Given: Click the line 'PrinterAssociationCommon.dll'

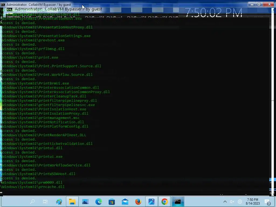Looking at the screenshot, I should coord(50,88).
